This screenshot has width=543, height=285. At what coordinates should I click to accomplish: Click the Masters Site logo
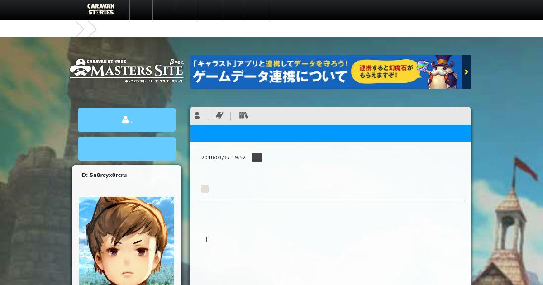[127, 71]
